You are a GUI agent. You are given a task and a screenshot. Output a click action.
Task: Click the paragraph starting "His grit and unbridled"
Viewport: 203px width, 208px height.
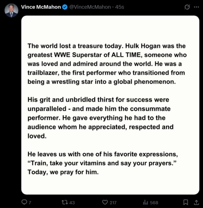[x=101, y=118]
